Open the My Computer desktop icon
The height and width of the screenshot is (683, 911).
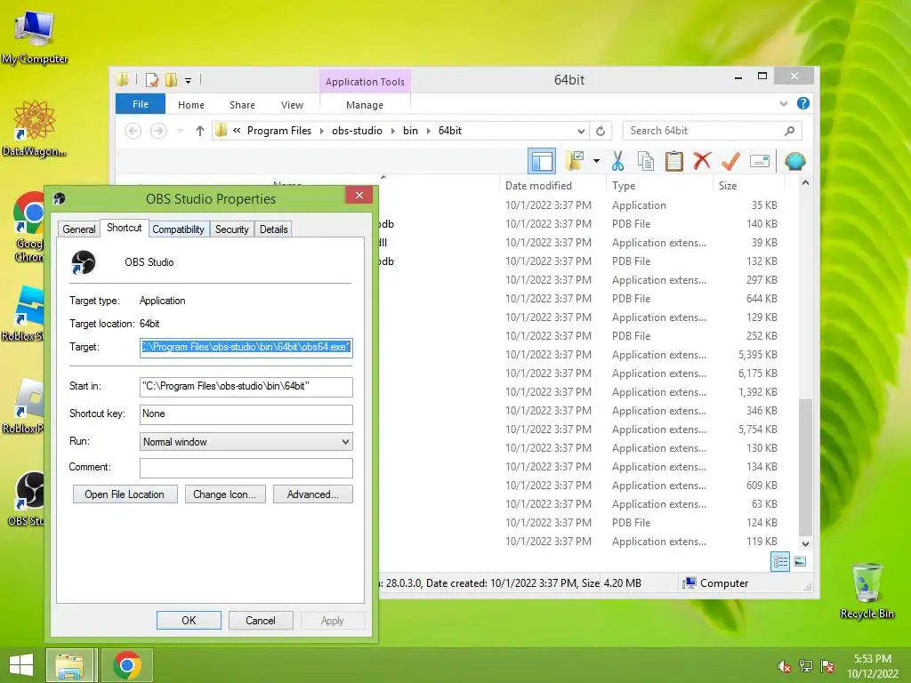(x=35, y=37)
